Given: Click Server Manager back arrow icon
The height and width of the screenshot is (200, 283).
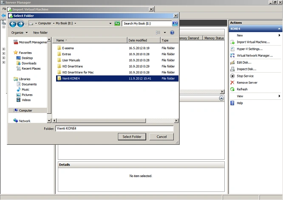Looking at the screenshot, I should 3,16.
